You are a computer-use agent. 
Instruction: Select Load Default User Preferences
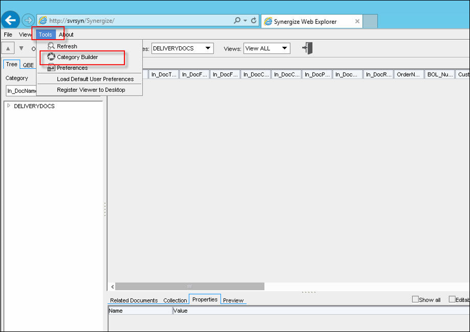pyautogui.click(x=95, y=79)
